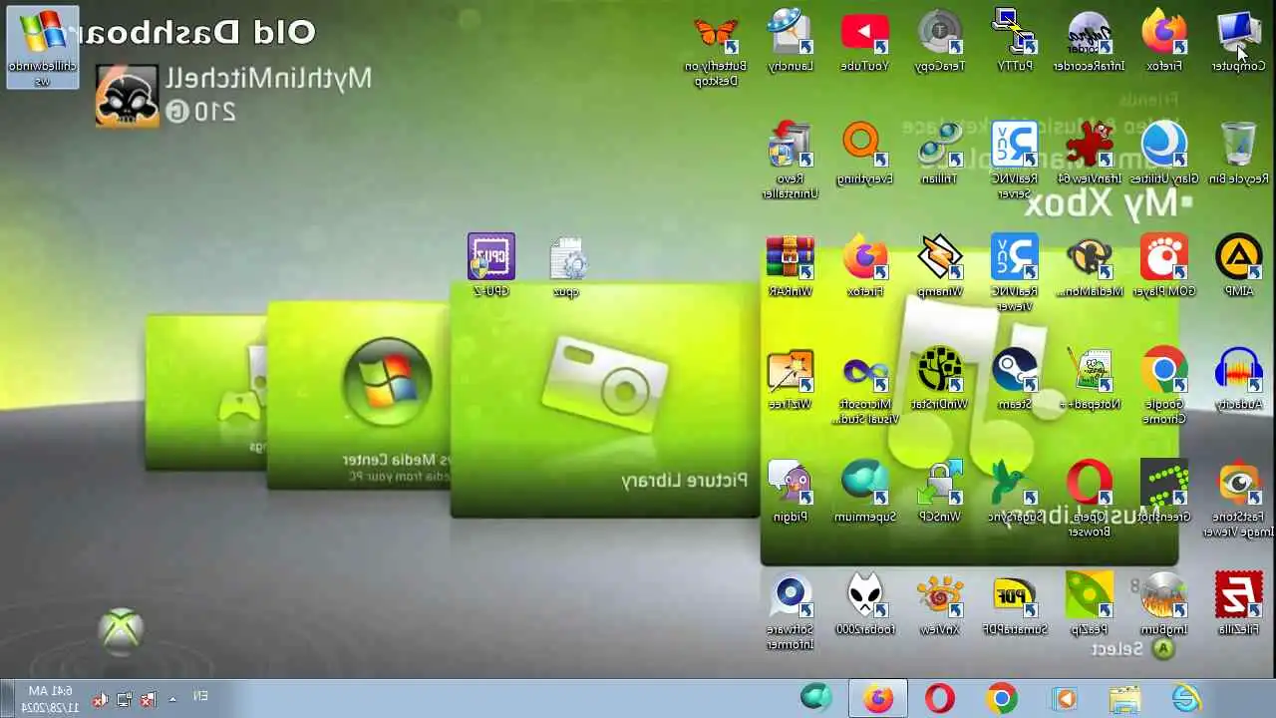Click the taskbar clock showing 6:41 AM
The width and height of the screenshot is (1276, 718).
(x=50, y=699)
